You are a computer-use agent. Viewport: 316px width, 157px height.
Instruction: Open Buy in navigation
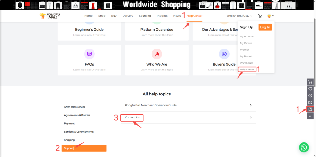114,16
